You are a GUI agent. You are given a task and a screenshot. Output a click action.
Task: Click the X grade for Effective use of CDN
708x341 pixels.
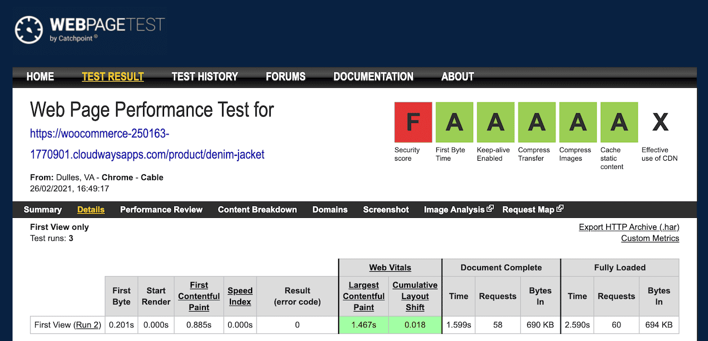coord(660,122)
